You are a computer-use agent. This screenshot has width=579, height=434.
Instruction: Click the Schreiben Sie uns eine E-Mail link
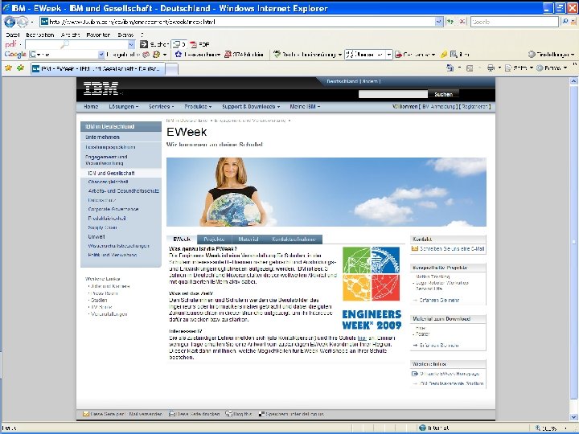click(452, 248)
